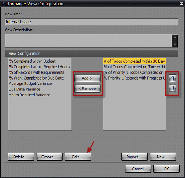Focus the View Title input field
Image resolution: width=185 pixels, height=178 pixels.
click(92, 22)
